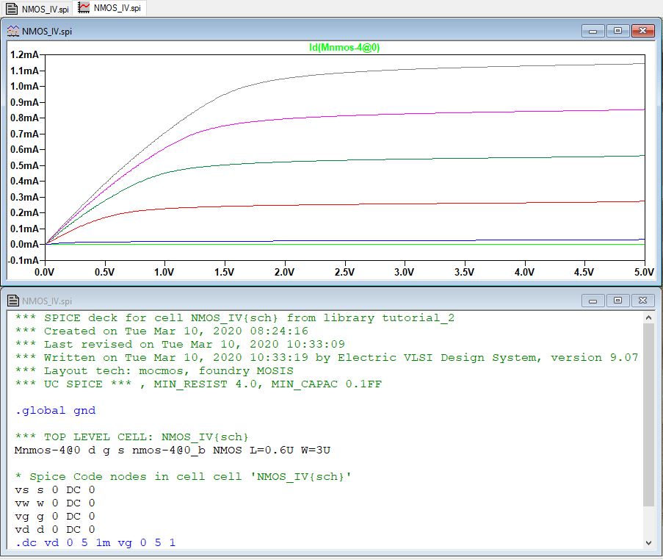Minimize the netlist text window
Screen dimensions: 663x560
tap(593, 301)
